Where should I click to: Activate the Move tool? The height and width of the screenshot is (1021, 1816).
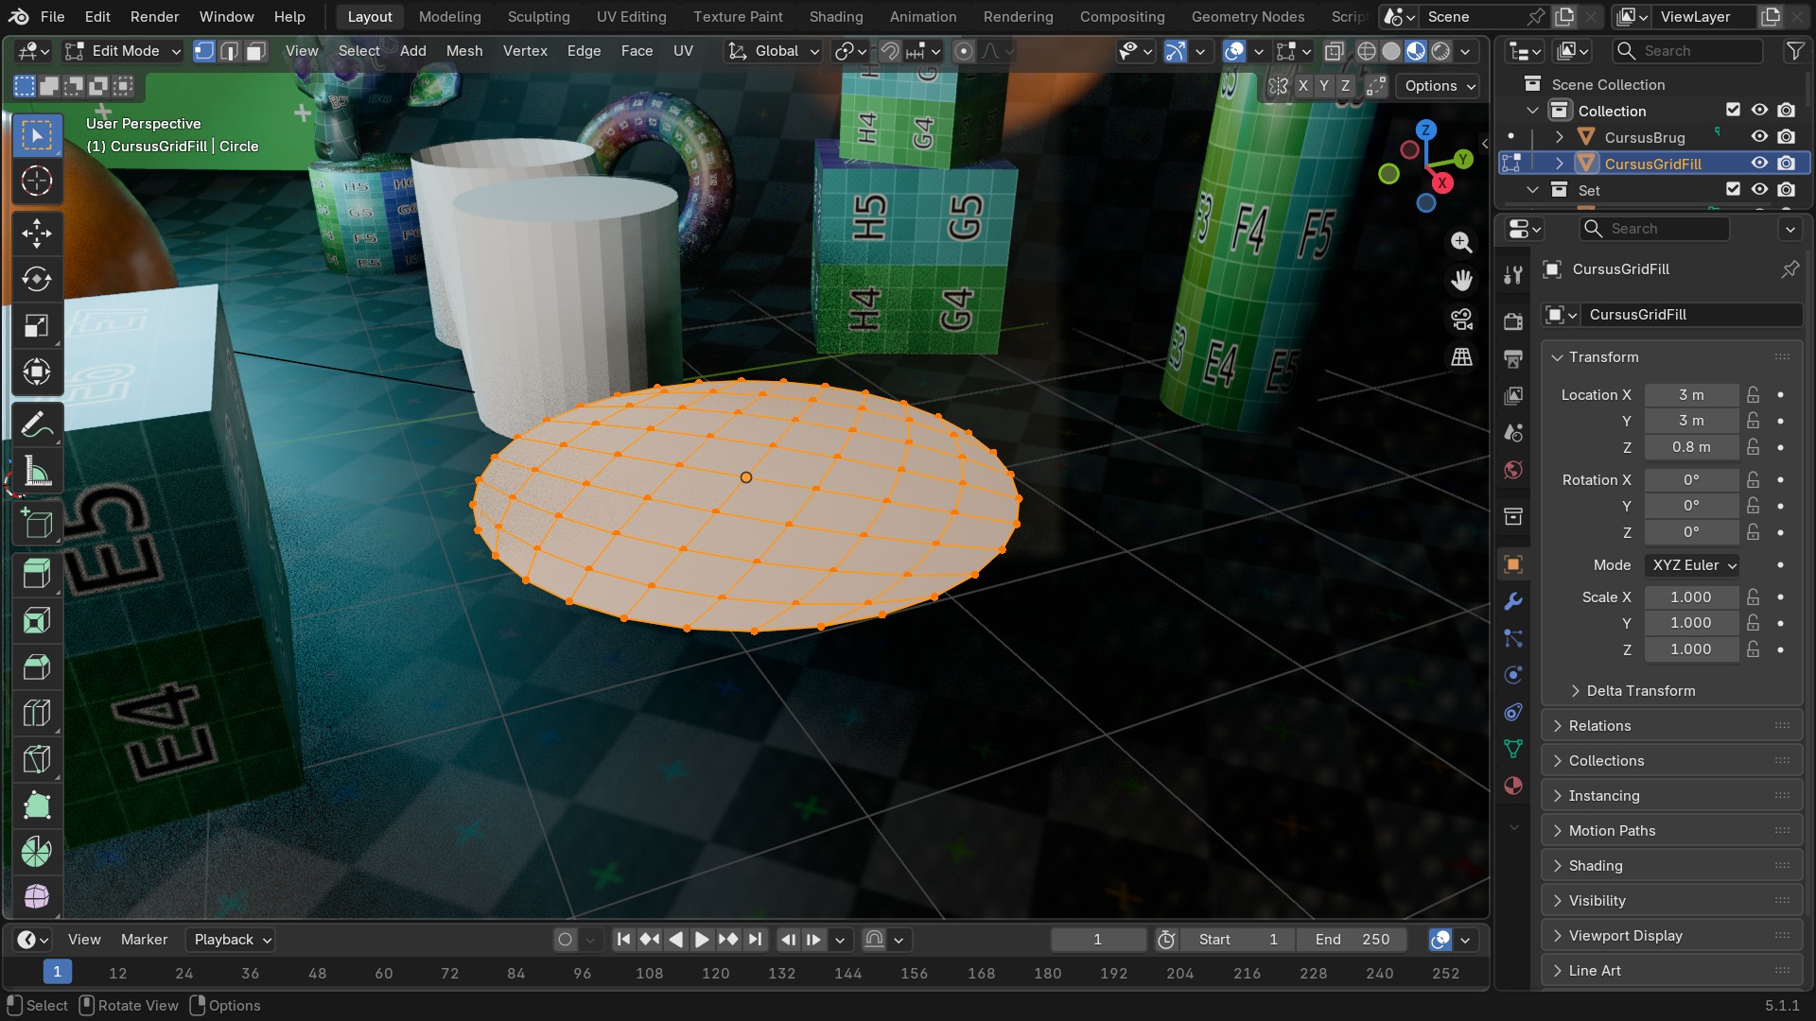click(x=37, y=234)
